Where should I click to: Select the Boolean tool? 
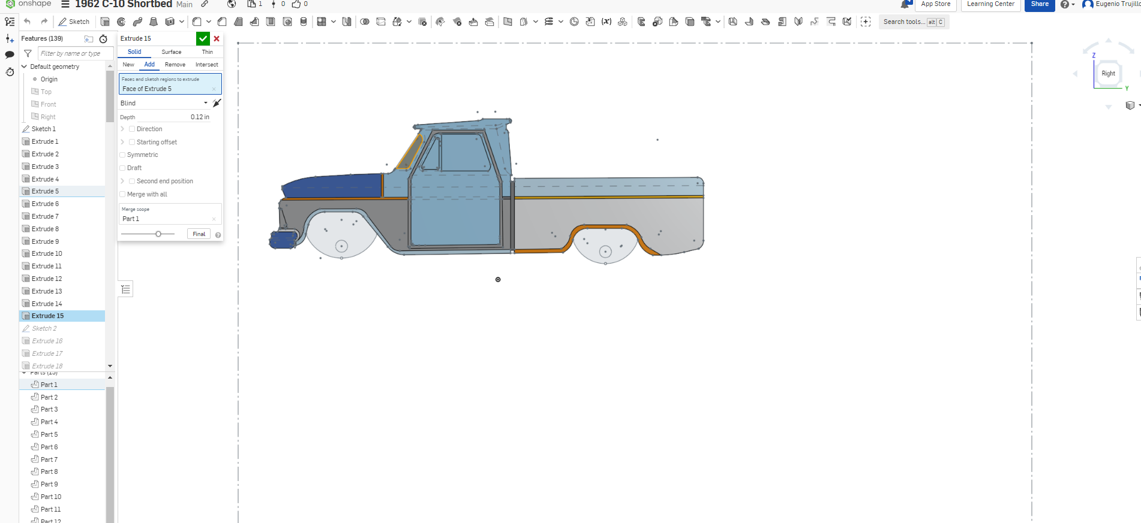tap(365, 22)
